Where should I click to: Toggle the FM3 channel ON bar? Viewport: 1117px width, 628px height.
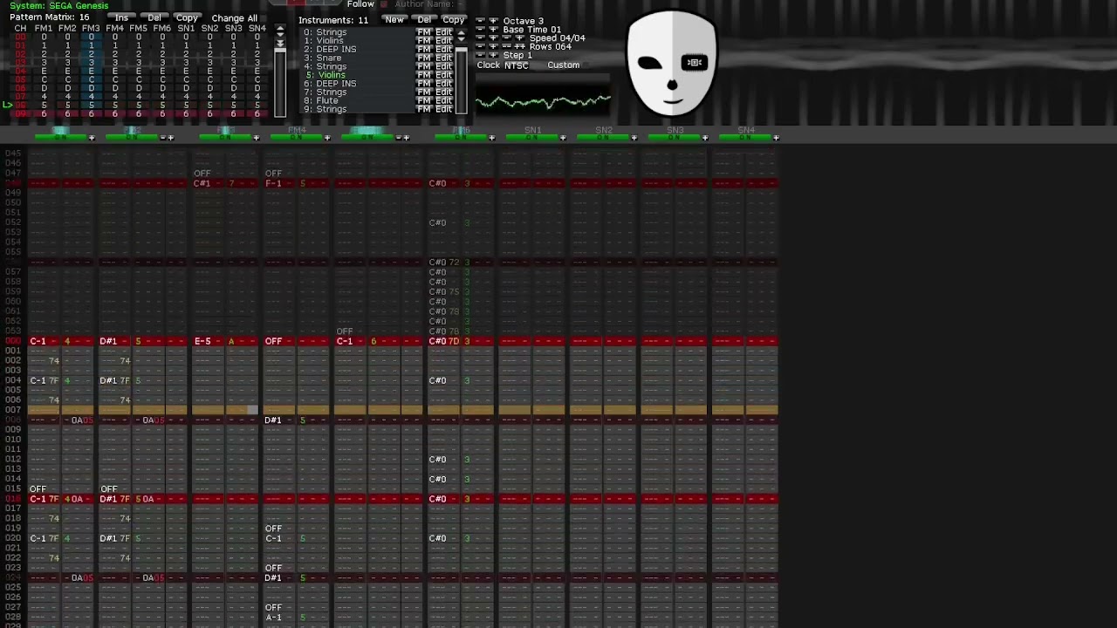tap(226, 138)
